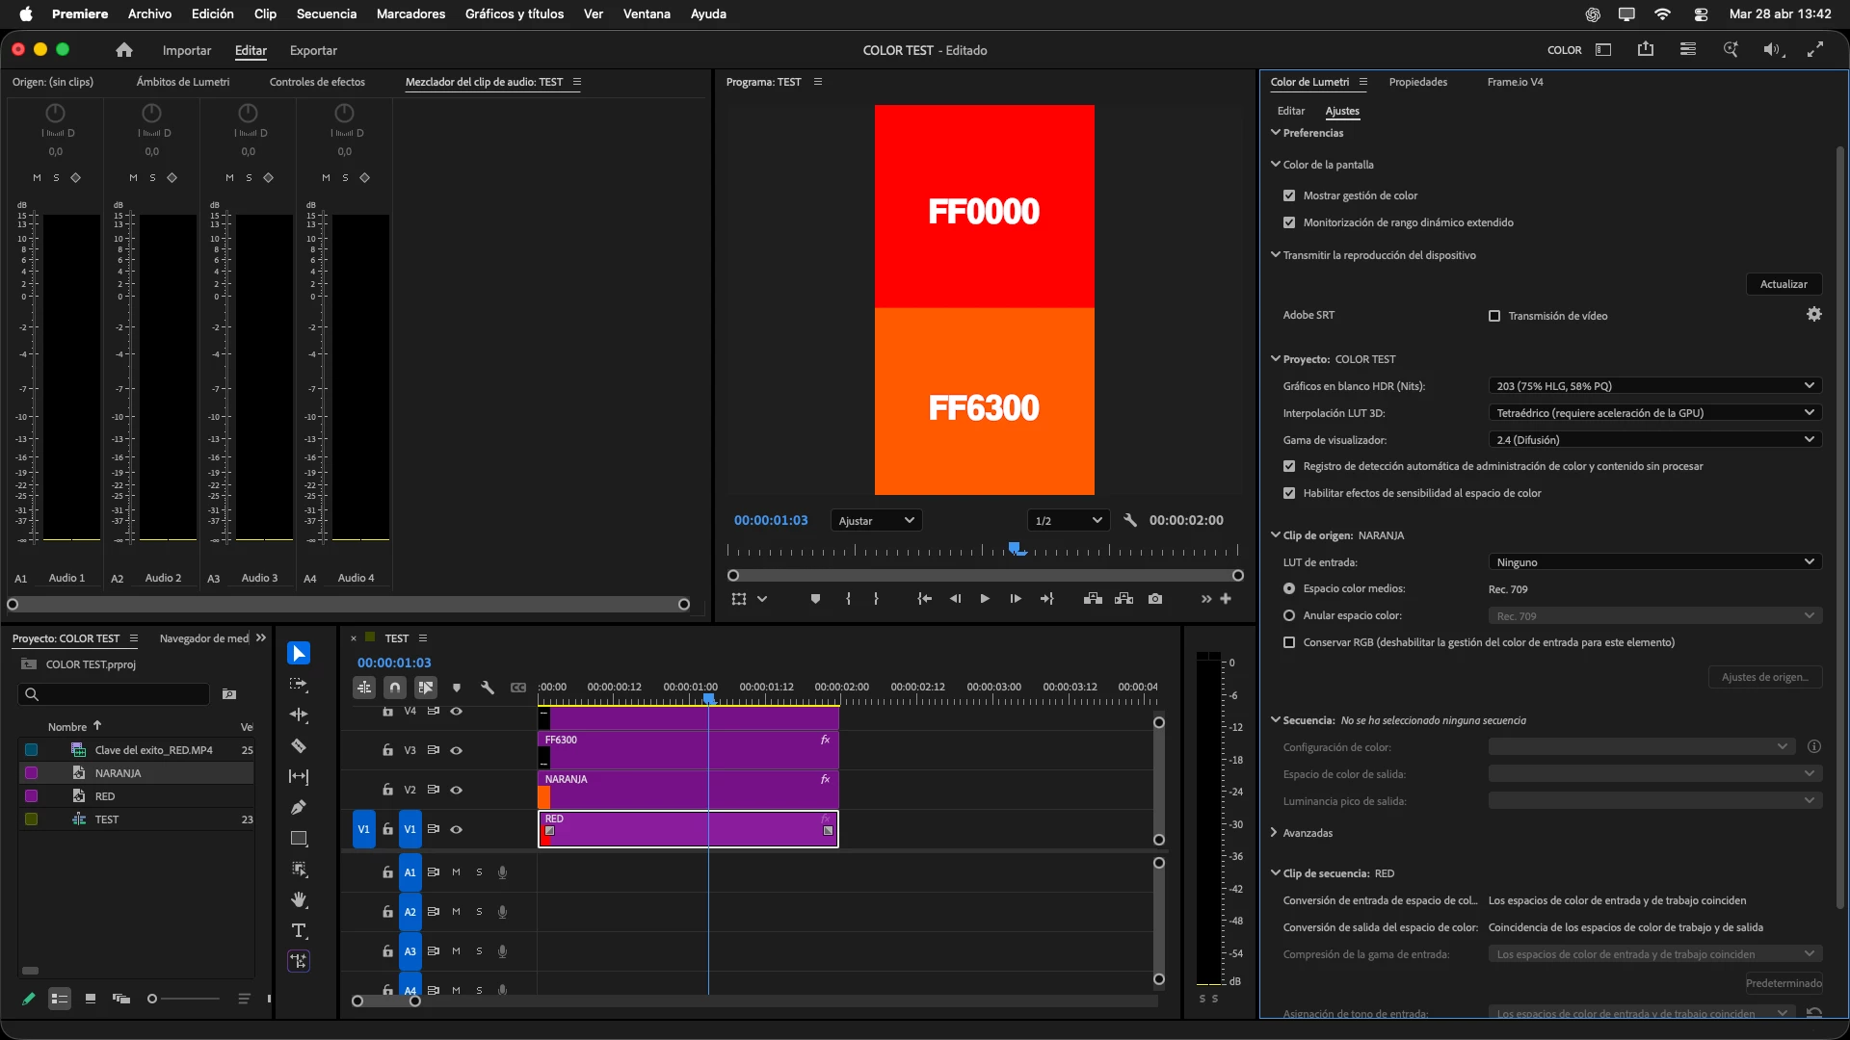
Task: Click the Home icon in the header
Action: (124, 50)
